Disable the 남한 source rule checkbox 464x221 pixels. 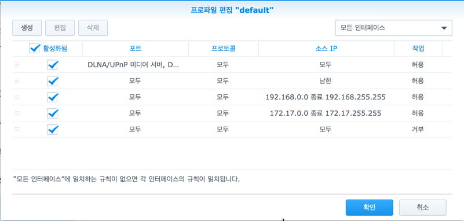point(52,81)
